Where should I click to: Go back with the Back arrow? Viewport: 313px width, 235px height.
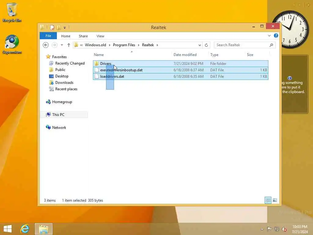click(46, 45)
